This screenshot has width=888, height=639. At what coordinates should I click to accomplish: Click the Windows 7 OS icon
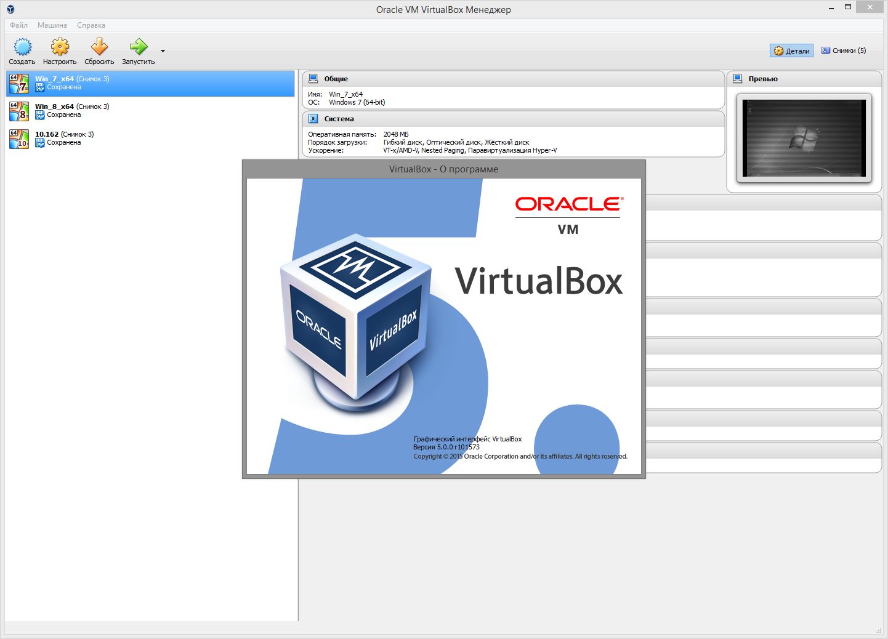[19, 83]
